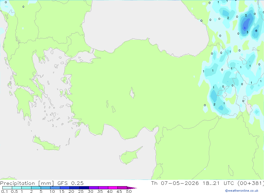Viewport: 264px width, 193px height.
Task: Click the '(00+381)' forecast offset text
Action: tap(251, 183)
